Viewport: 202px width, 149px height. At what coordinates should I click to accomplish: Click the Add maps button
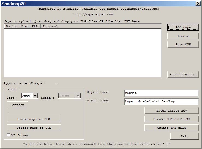[183, 27]
